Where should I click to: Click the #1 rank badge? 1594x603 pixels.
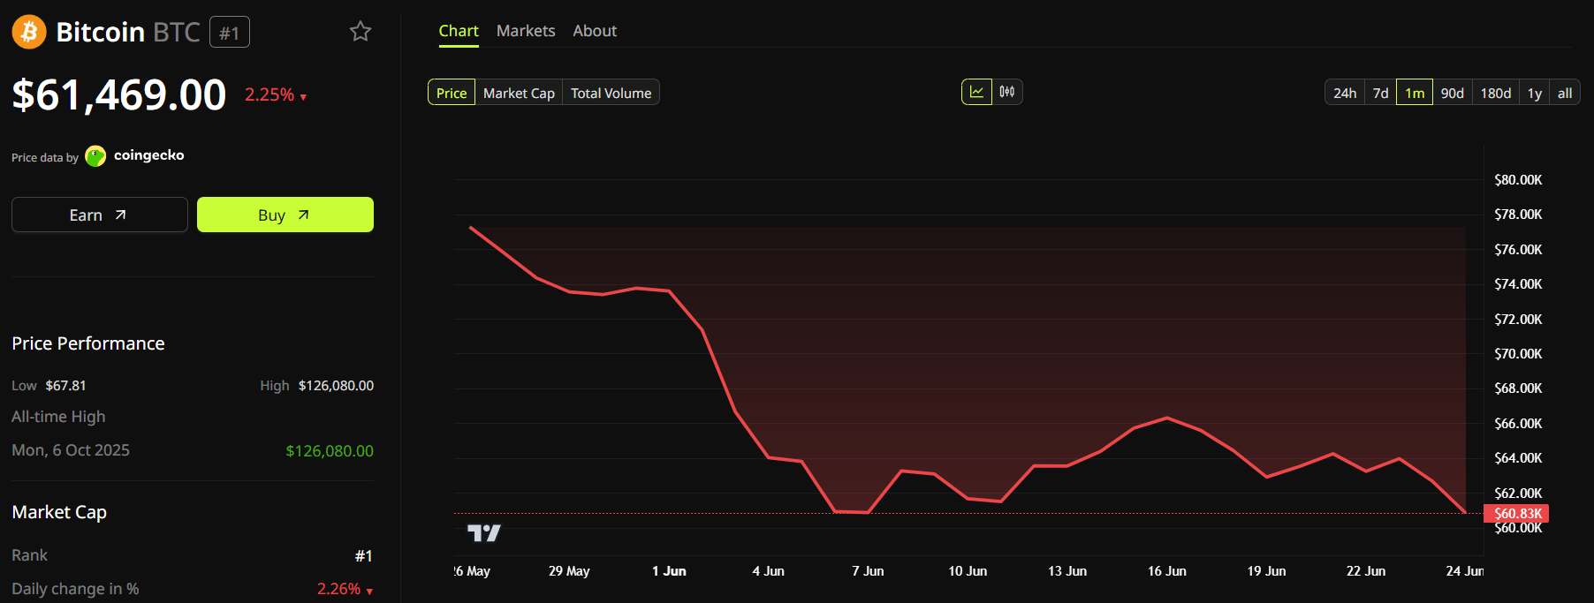(x=230, y=33)
